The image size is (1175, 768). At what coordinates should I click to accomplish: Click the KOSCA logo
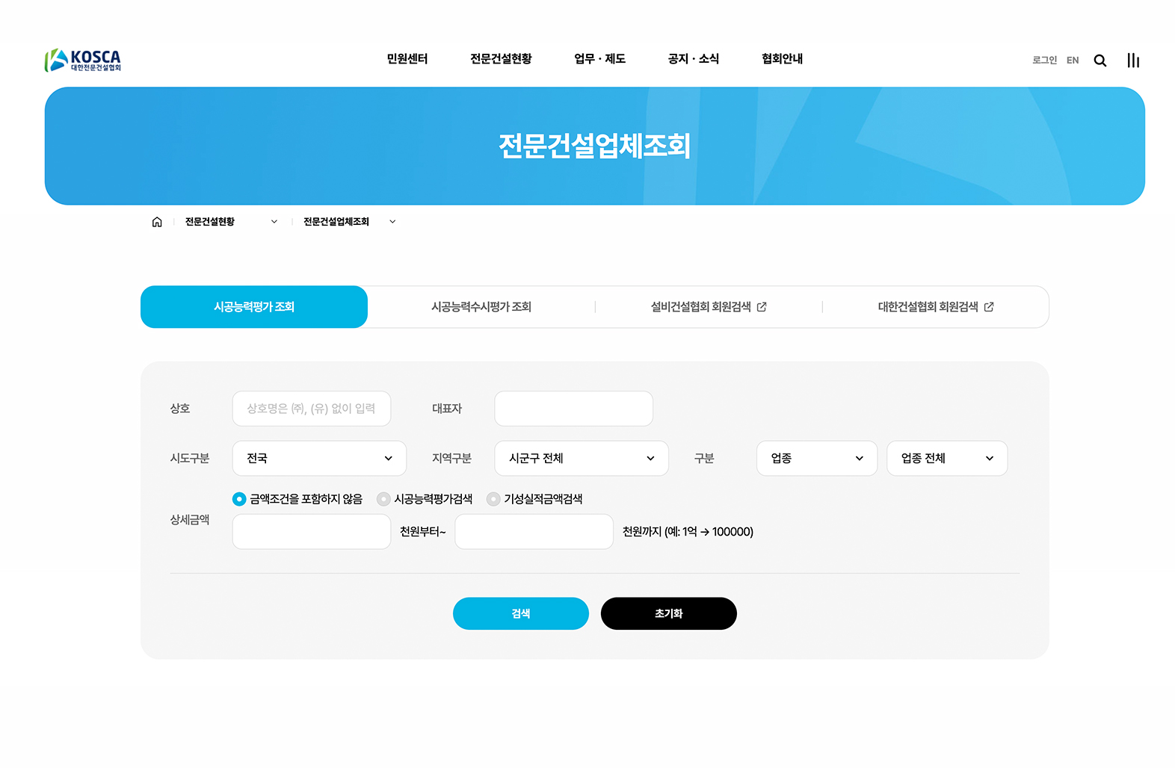83,60
